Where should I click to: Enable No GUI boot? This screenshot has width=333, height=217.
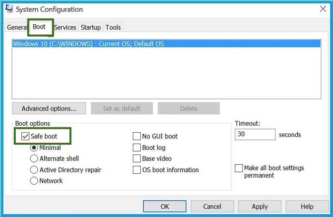pyautogui.click(x=137, y=137)
